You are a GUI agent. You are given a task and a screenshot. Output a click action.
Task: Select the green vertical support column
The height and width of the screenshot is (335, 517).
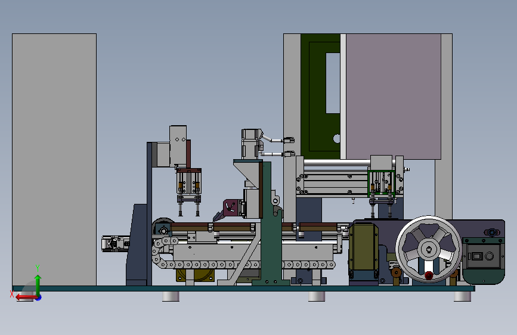point(271,224)
